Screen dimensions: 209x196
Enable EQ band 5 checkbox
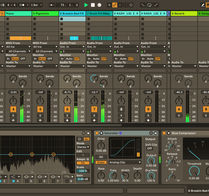(x=27, y=181)
